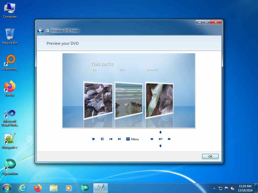258x193 pixels.
Task: Open Supermium from the taskbar
Action: click(85, 188)
